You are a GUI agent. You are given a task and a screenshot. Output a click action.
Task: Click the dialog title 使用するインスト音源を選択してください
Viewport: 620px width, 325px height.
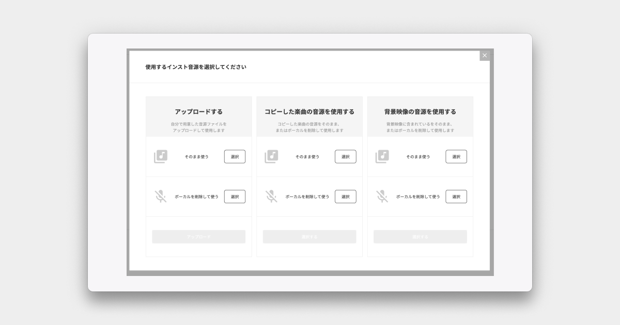(x=196, y=67)
